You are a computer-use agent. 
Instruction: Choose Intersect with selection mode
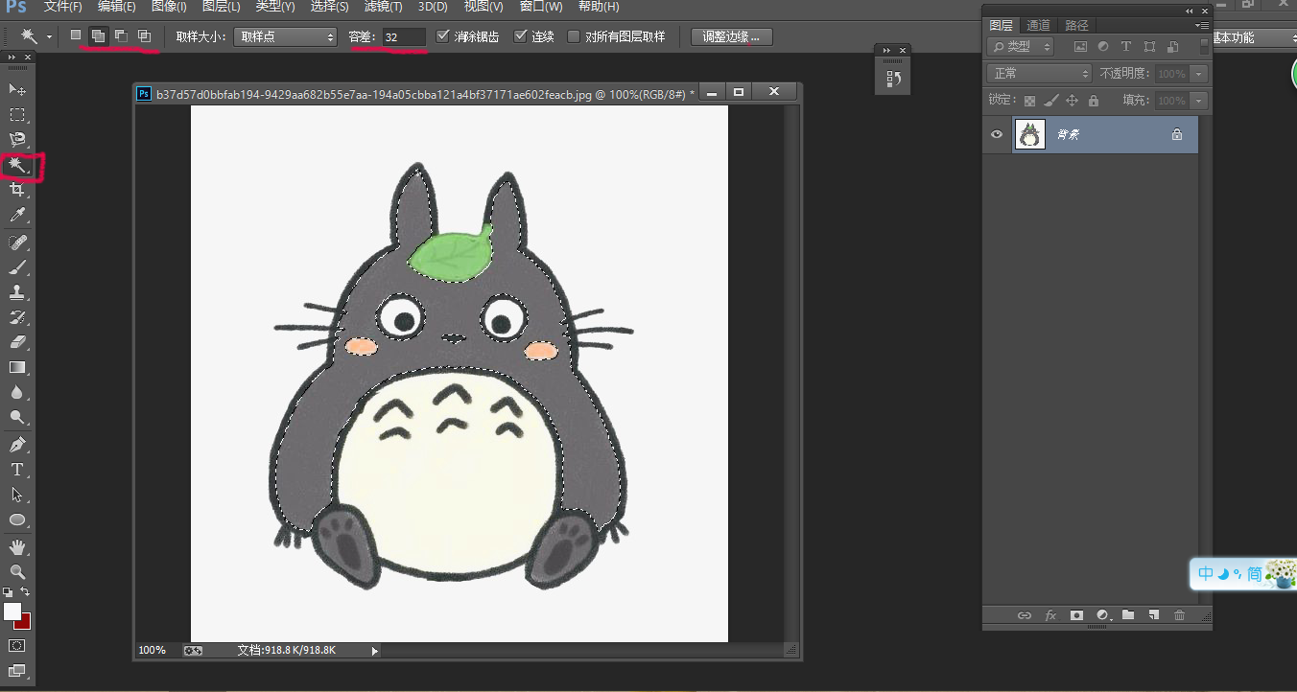144,36
